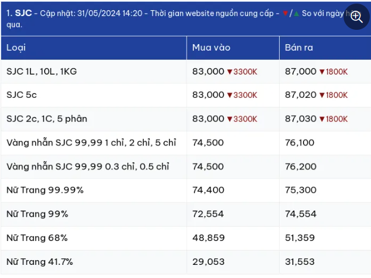
Task: Click the 74,400 buy price value
Action: [x=208, y=190]
